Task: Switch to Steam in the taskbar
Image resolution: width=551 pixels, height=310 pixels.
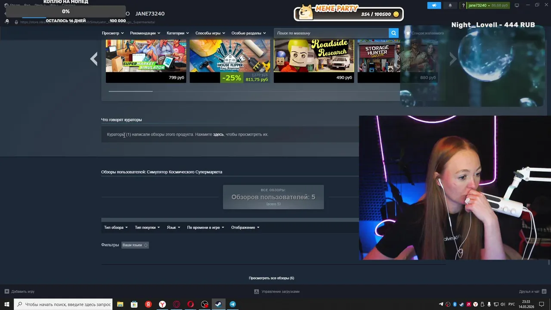Action: tap(218, 304)
